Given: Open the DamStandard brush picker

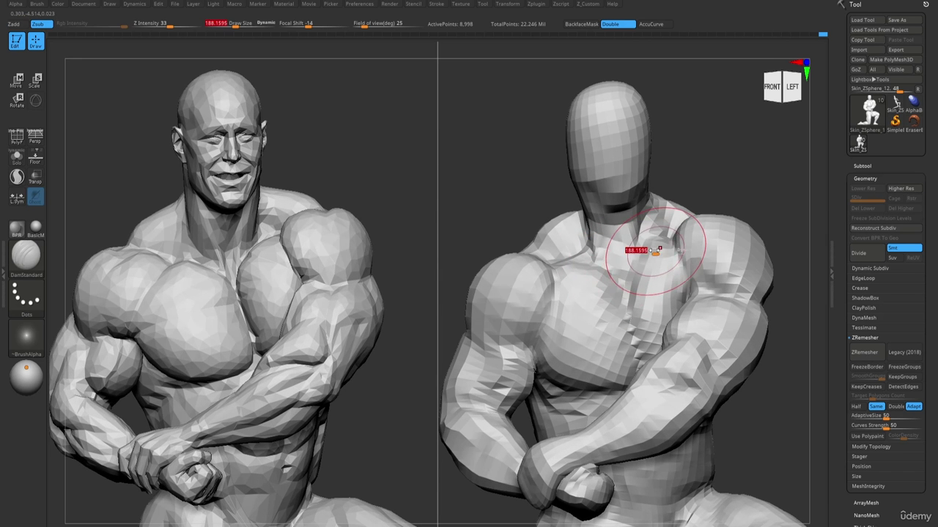Looking at the screenshot, I should (26, 259).
